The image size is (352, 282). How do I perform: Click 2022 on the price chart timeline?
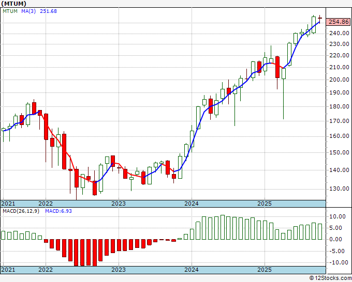[x=46, y=203]
